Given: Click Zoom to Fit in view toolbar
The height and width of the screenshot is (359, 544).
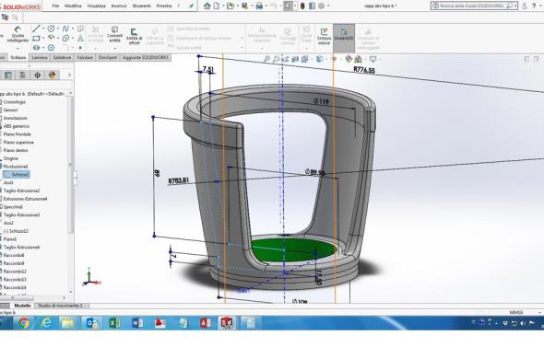Looking at the screenshot, I should 266,59.
